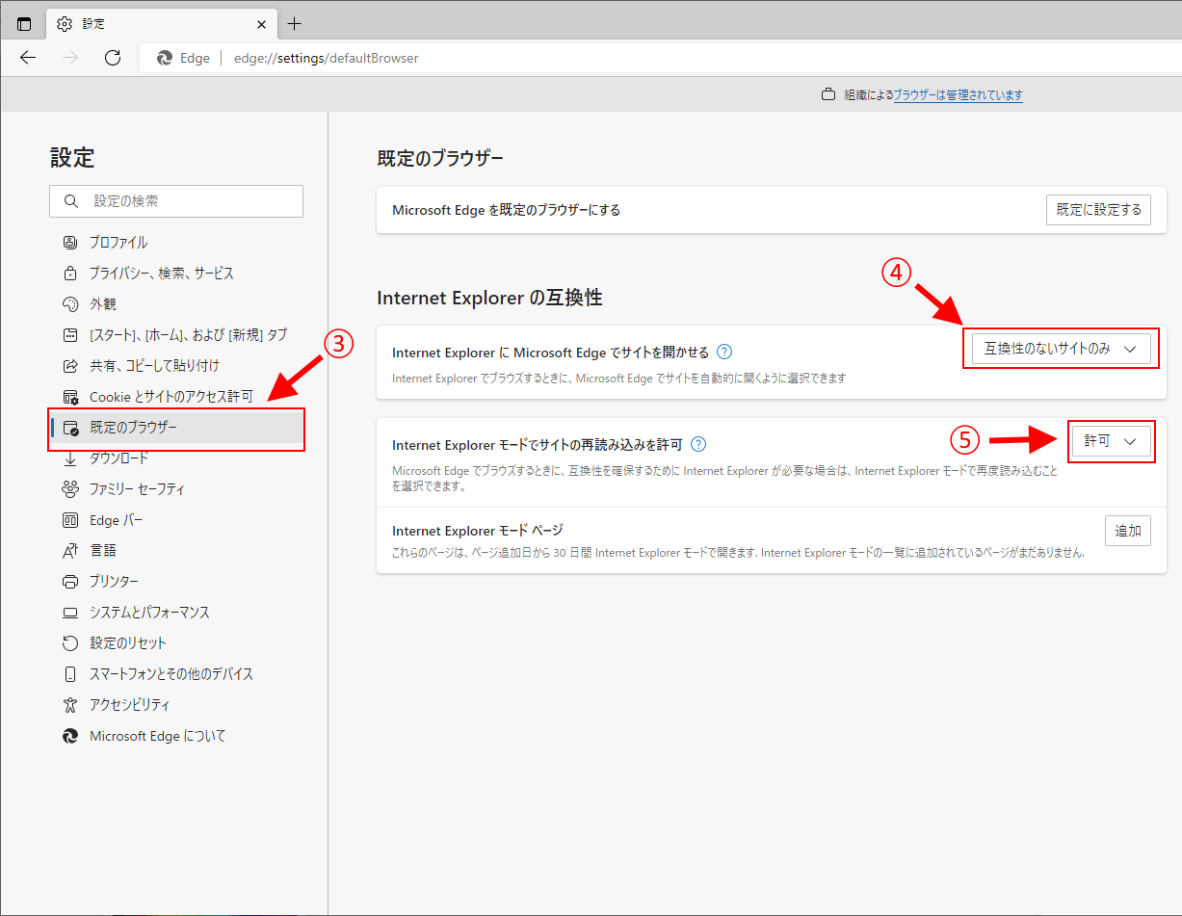Click the プロファイル sidebar icon
1182x916 pixels.
(69, 243)
